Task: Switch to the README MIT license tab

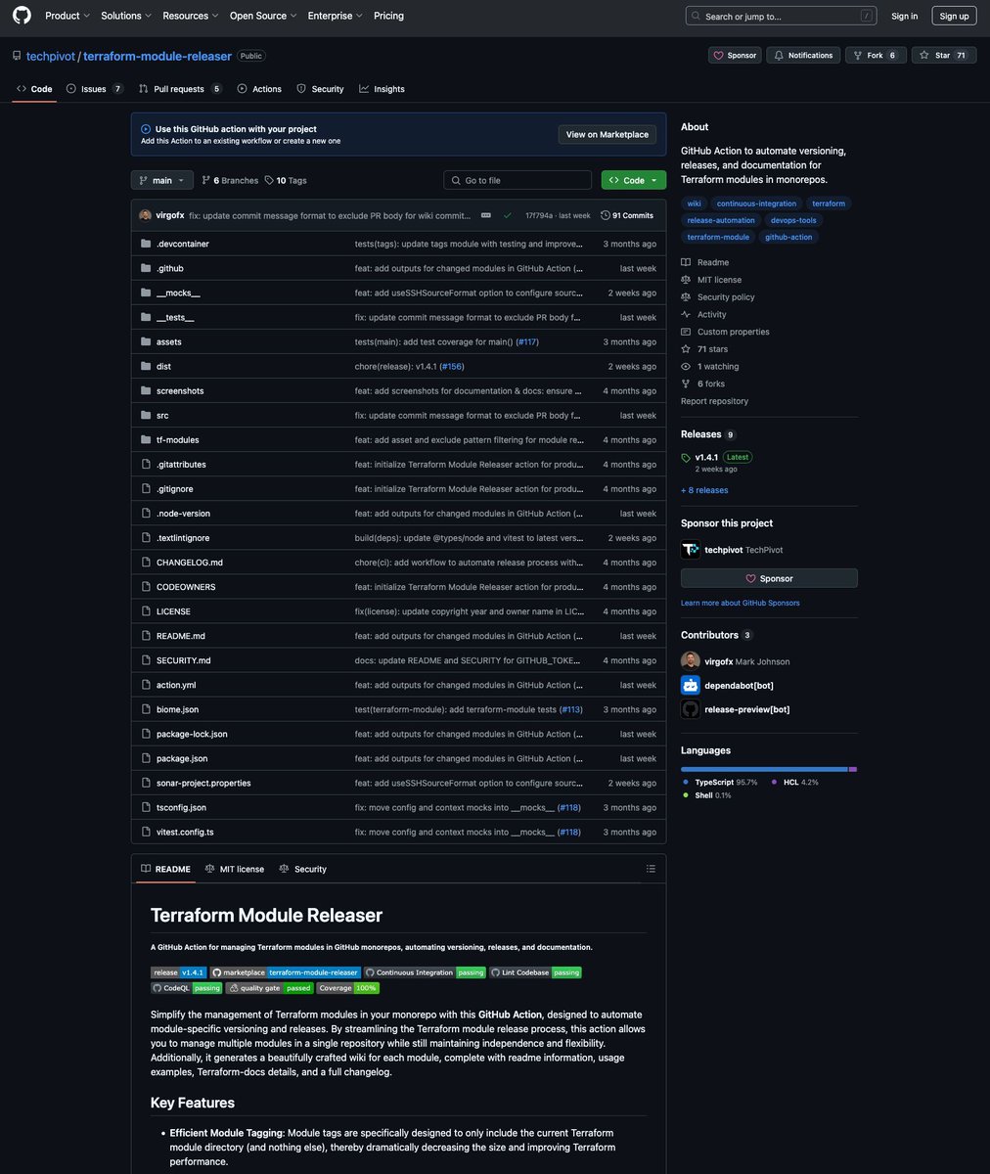Action: coord(235,869)
